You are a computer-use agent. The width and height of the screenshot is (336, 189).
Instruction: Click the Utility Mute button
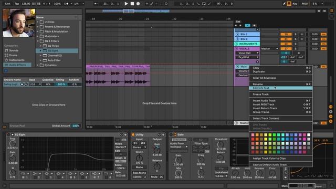[x=154, y=177]
